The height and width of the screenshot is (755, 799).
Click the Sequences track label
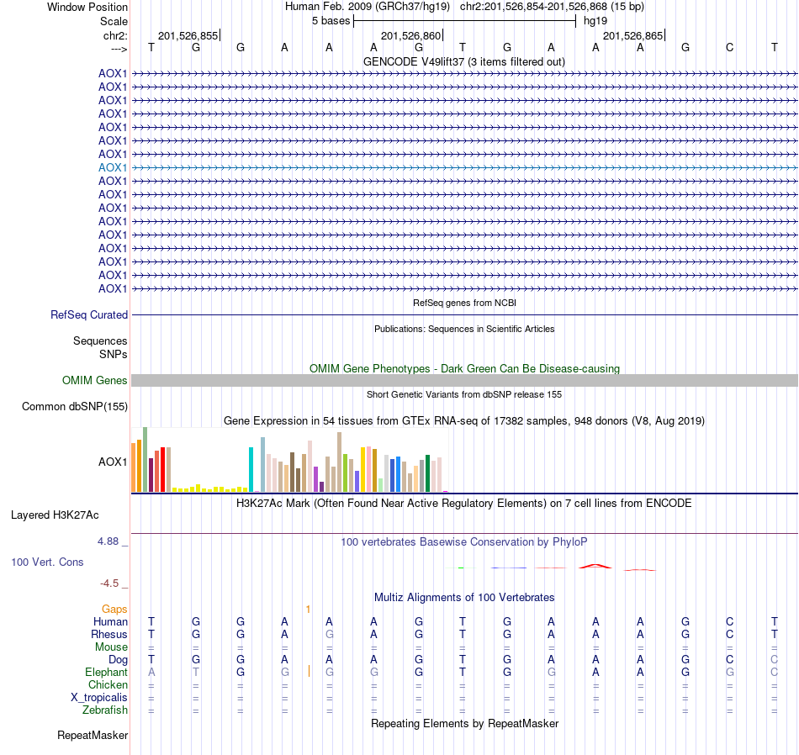click(100, 341)
